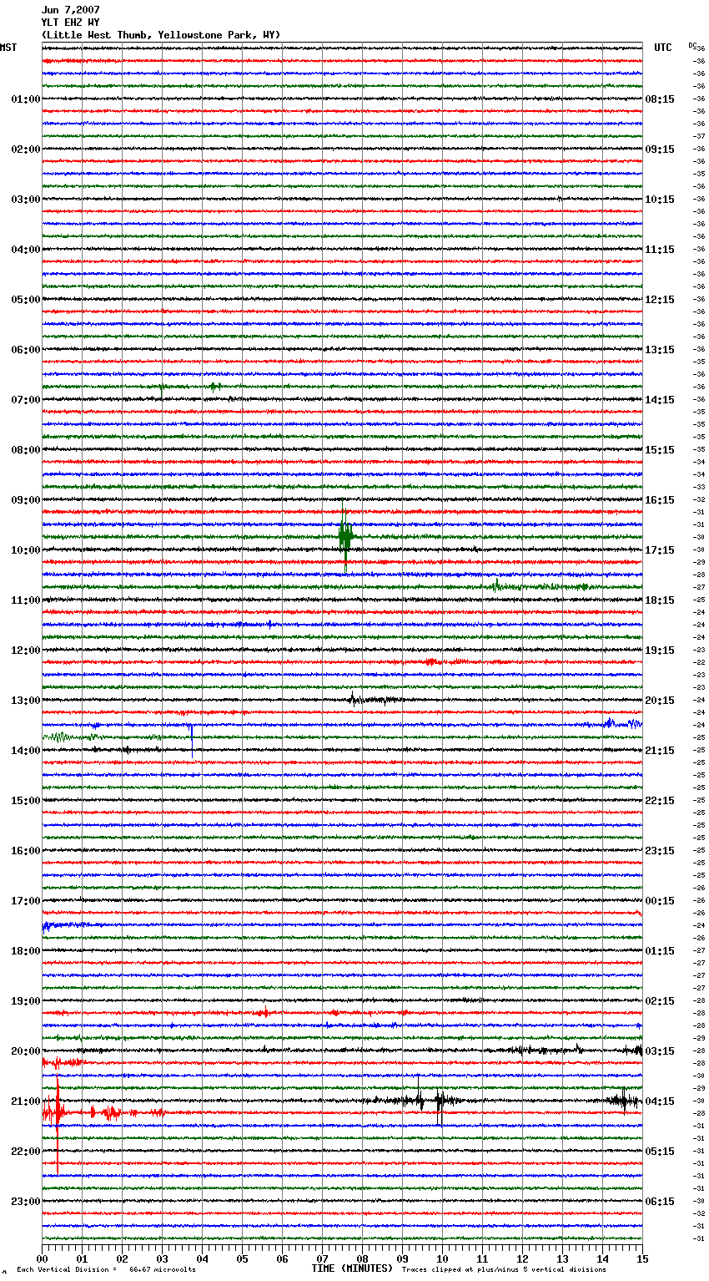Click the UTC time label "16:15"
Screen dimensions: 709x1281
pyautogui.click(x=660, y=500)
